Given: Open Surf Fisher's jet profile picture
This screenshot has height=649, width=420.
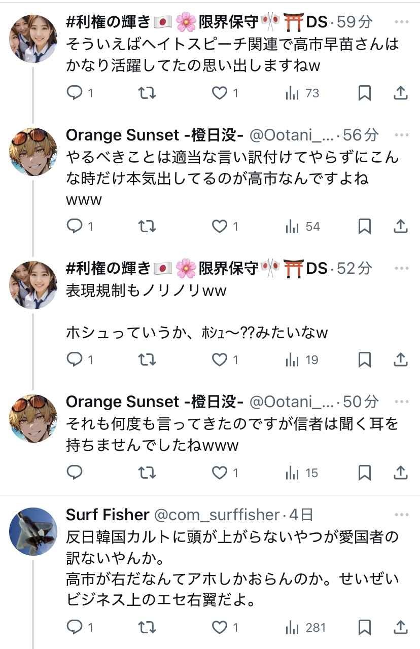Looking at the screenshot, I should point(33,531).
